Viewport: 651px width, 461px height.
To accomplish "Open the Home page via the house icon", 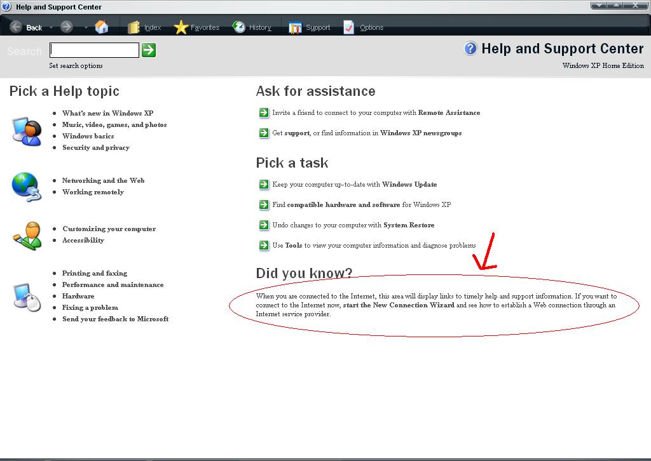I will click(x=102, y=27).
